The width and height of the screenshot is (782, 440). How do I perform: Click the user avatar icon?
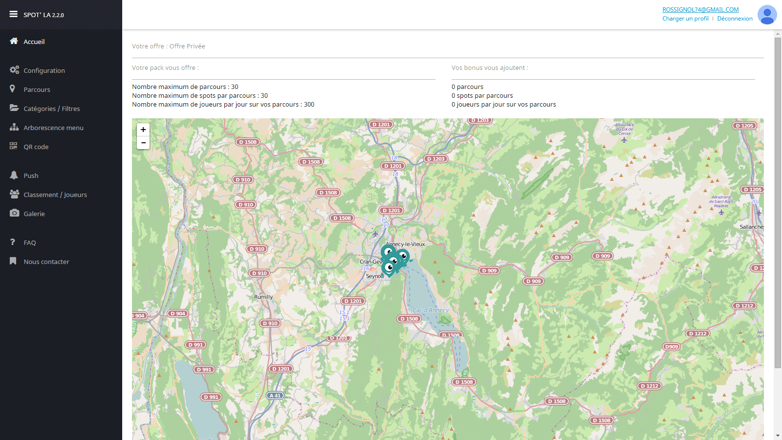coord(766,15)
